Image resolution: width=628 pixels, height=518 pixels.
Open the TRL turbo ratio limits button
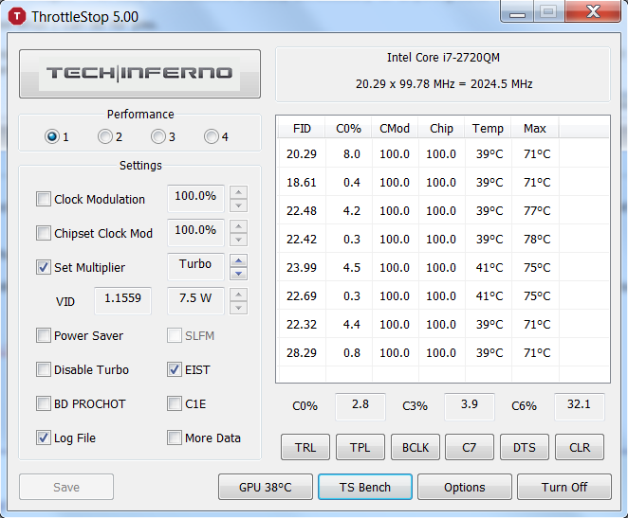(x=305, y=447)
